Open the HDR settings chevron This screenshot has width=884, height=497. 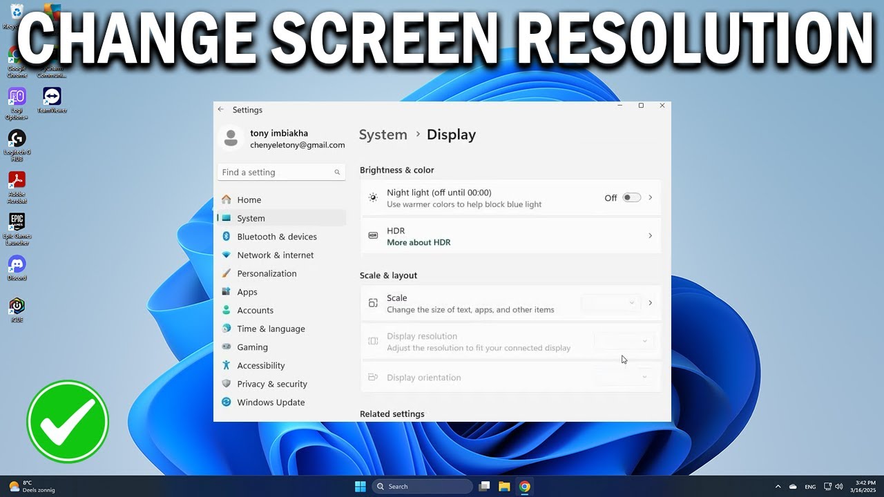click(x=650, y=236)
